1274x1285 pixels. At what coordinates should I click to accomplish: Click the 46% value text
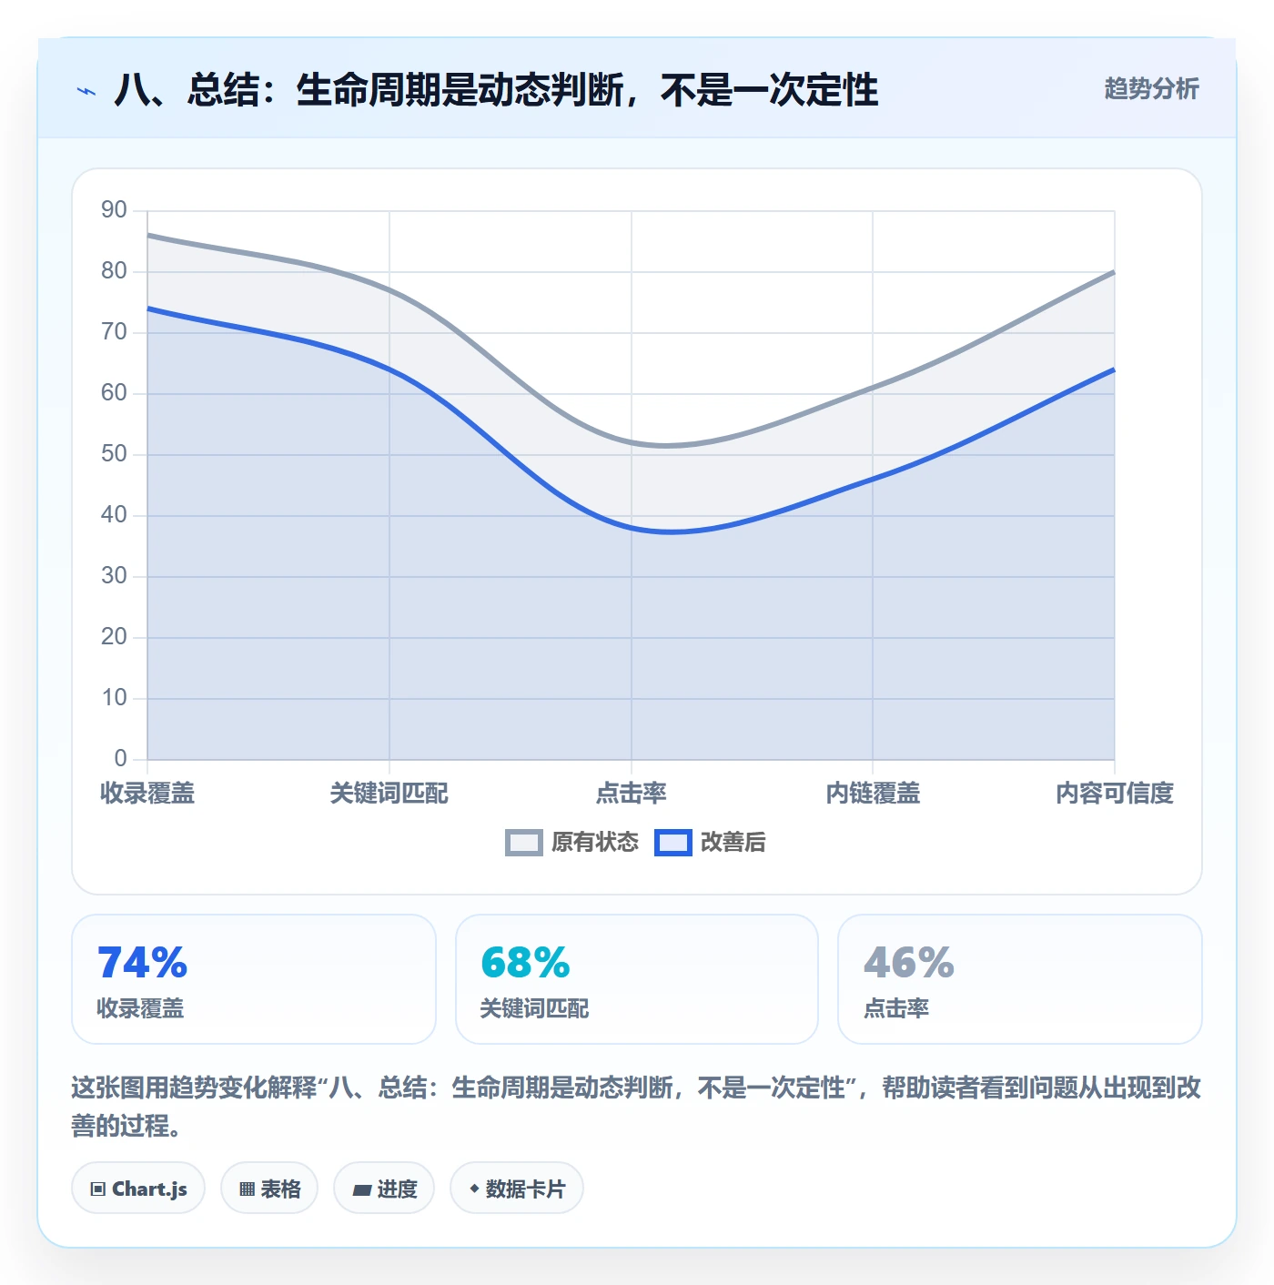tap(909, 963)
